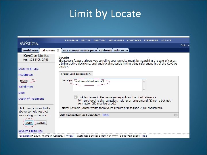Open COURT DOCS menu item
The image size is (207, 155).
[x=134, y=40]
